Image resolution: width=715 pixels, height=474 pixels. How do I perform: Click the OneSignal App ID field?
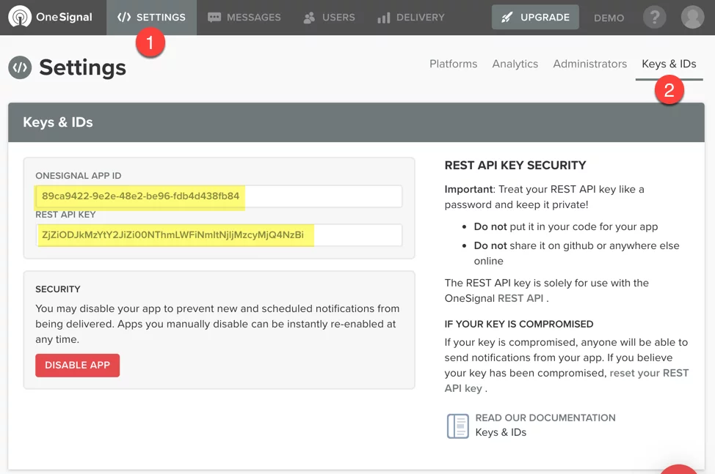click(218, 196)
